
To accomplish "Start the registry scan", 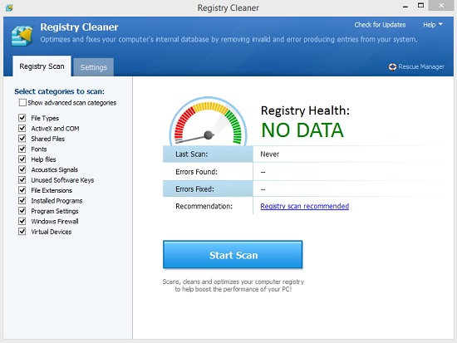I will pyautogui.click(x=233, y=254).
